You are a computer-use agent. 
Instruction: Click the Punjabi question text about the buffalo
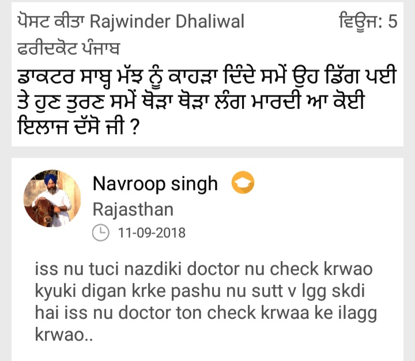click(x=206, y=101)
